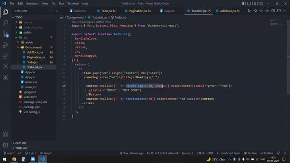
Task: Click the Windows Start button
Action: point(5,159)
